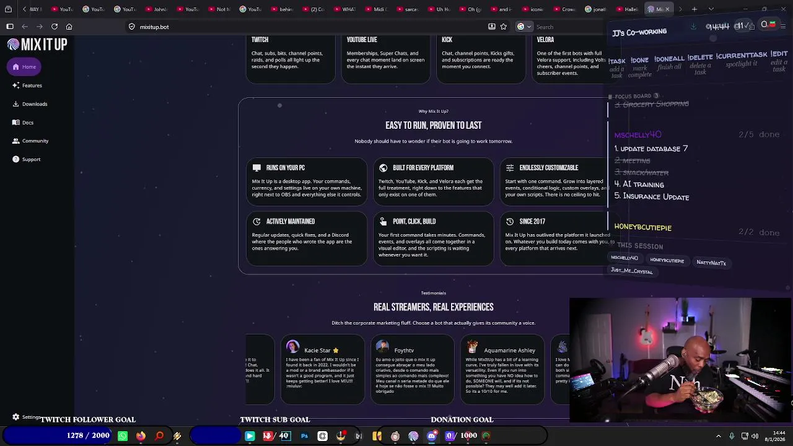This screenshot has height=446, width=793.
Task: Switch to the "behin" browser tab
Action: click(x=281, y=9)
